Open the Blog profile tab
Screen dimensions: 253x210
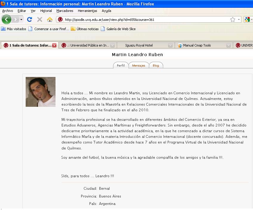pos(156,65)
